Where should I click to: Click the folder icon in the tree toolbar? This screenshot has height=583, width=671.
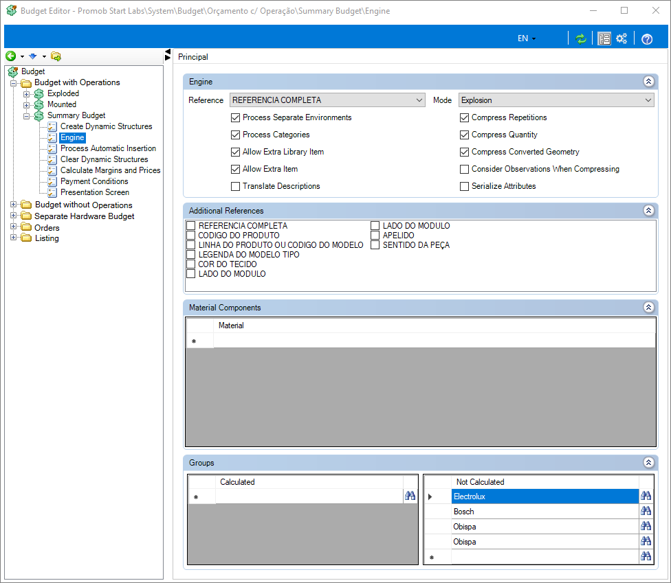[56, 56]
